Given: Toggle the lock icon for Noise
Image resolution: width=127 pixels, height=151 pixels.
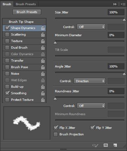Looking at the screenshot, I should (43, 74).
